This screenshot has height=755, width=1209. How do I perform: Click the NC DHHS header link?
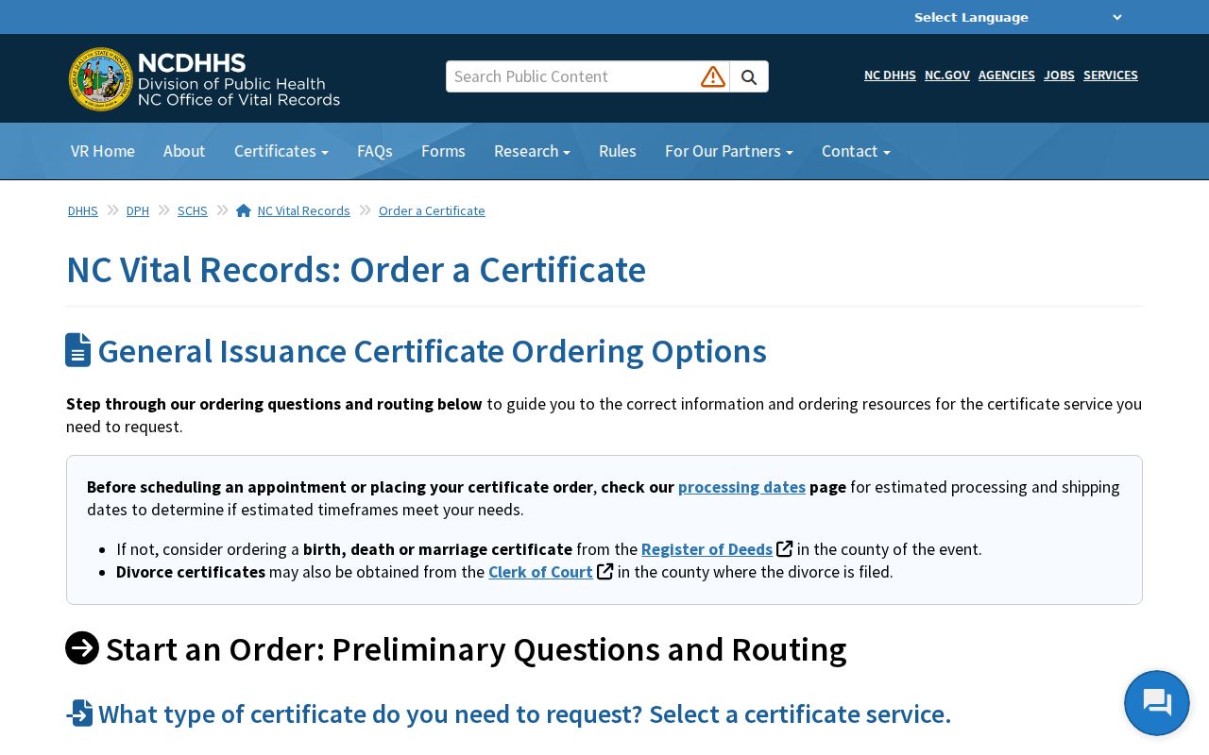point(890,75)
